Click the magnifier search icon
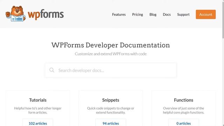The image size is (224, 126). [x=52, y=70]
